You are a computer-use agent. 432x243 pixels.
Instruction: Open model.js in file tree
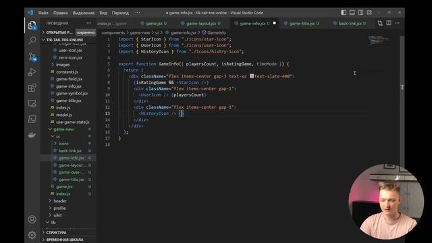pyautogui.click(x=64, y=115)
